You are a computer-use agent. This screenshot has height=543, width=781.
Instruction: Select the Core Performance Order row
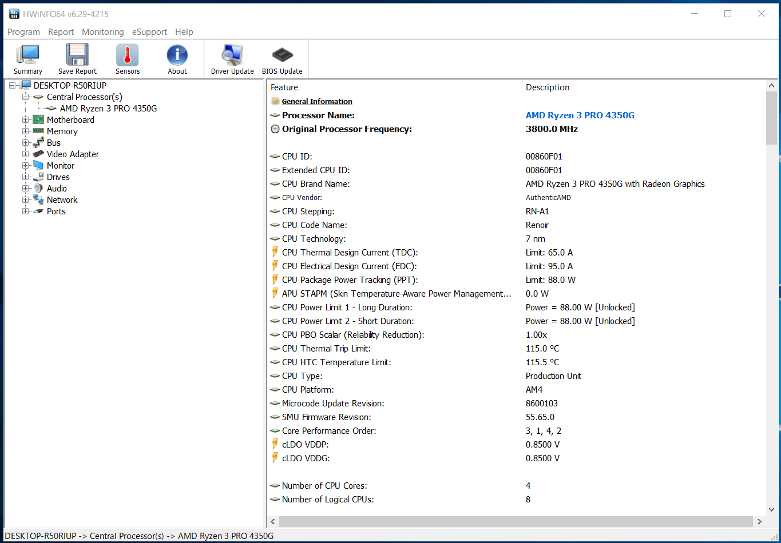[x=517, y=430]
